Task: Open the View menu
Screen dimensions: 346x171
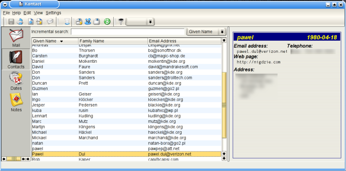Action: tap(38, 13)
